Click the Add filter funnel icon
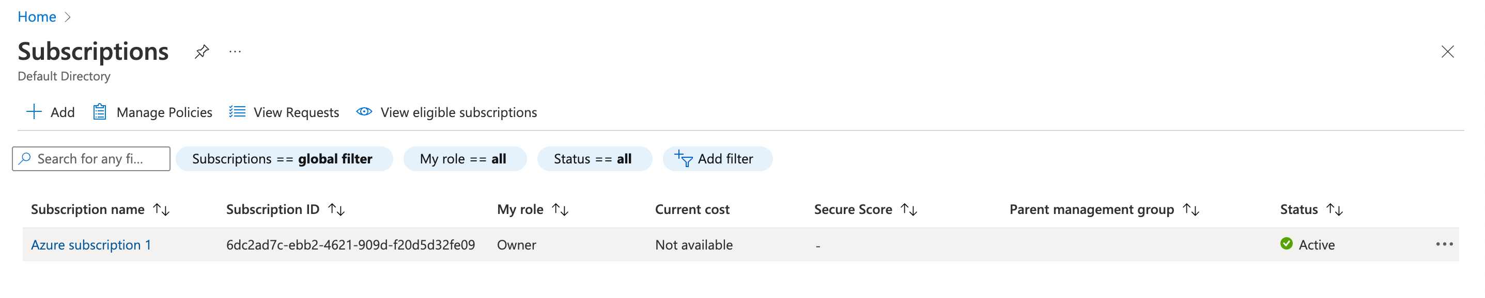 [683, 158]
